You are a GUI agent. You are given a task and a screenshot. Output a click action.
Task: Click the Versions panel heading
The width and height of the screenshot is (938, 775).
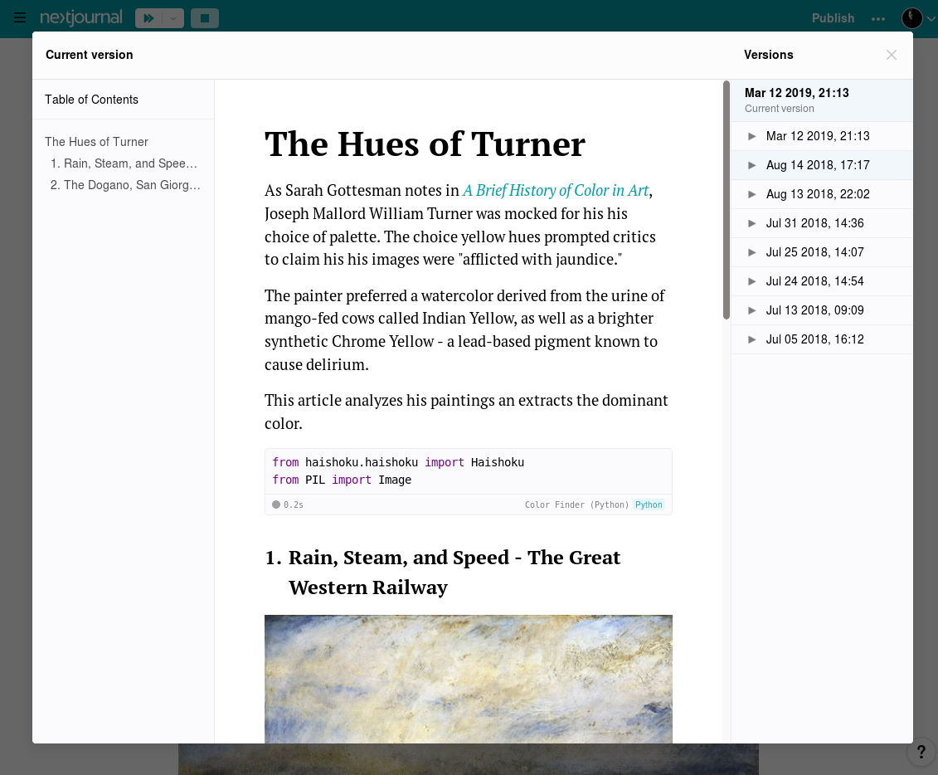(x=769, y=55)
